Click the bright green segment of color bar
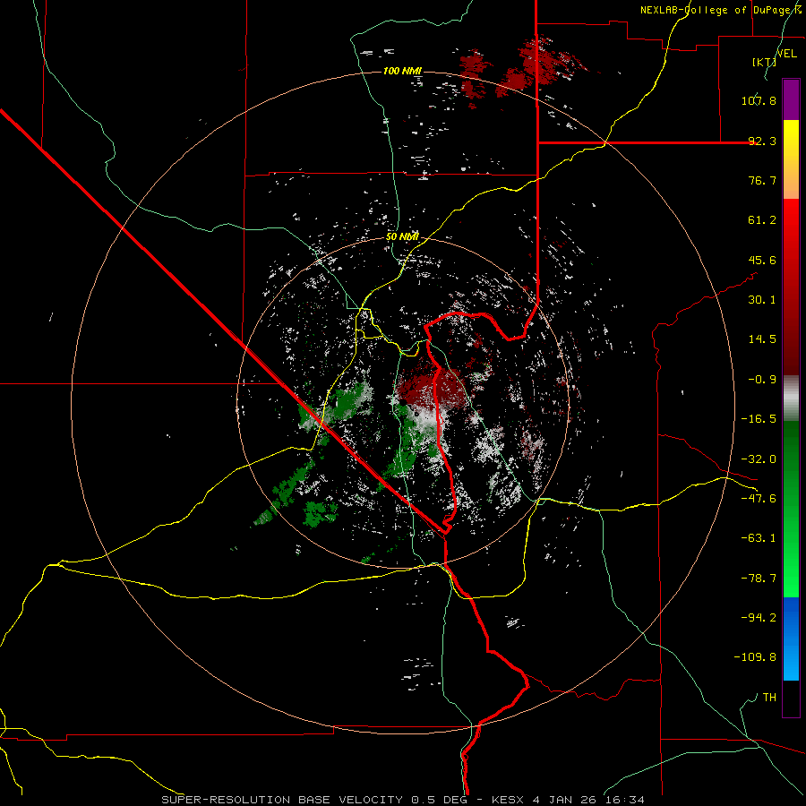Image resolution: width=806 pixels, height=806 pixels. click(791, 539)
